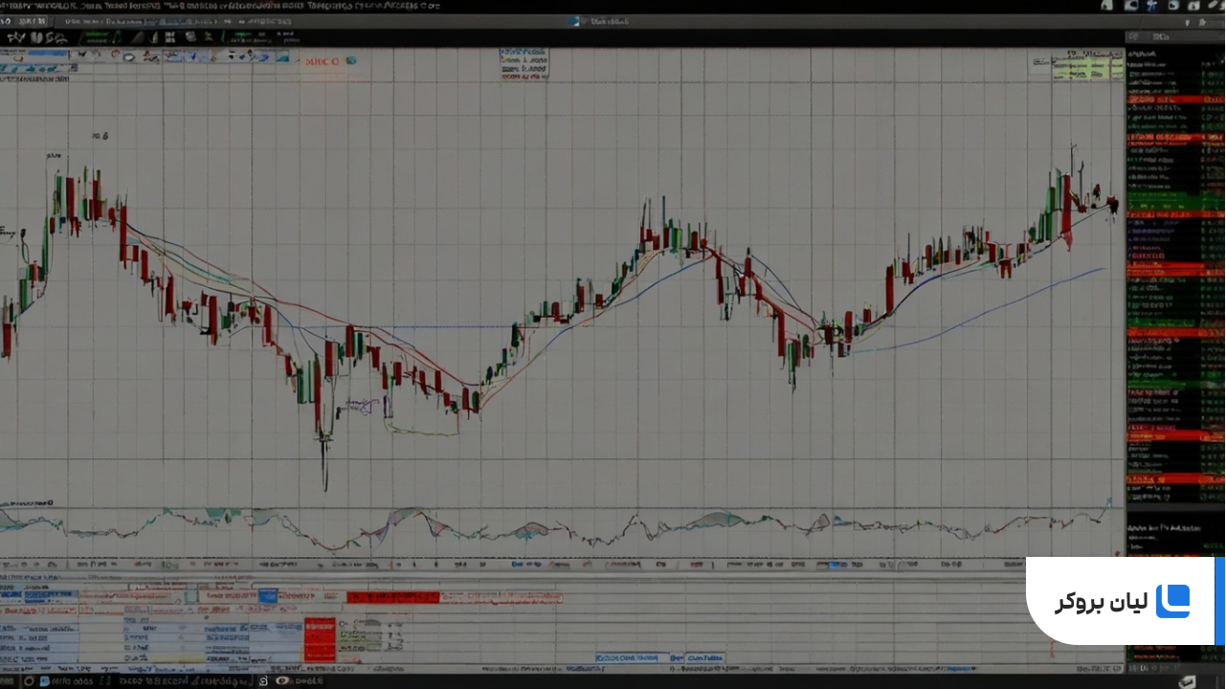Click the circle icon on bottom taskbar
The height and width of the screenshot is (689, 1226).
[29, 681]
